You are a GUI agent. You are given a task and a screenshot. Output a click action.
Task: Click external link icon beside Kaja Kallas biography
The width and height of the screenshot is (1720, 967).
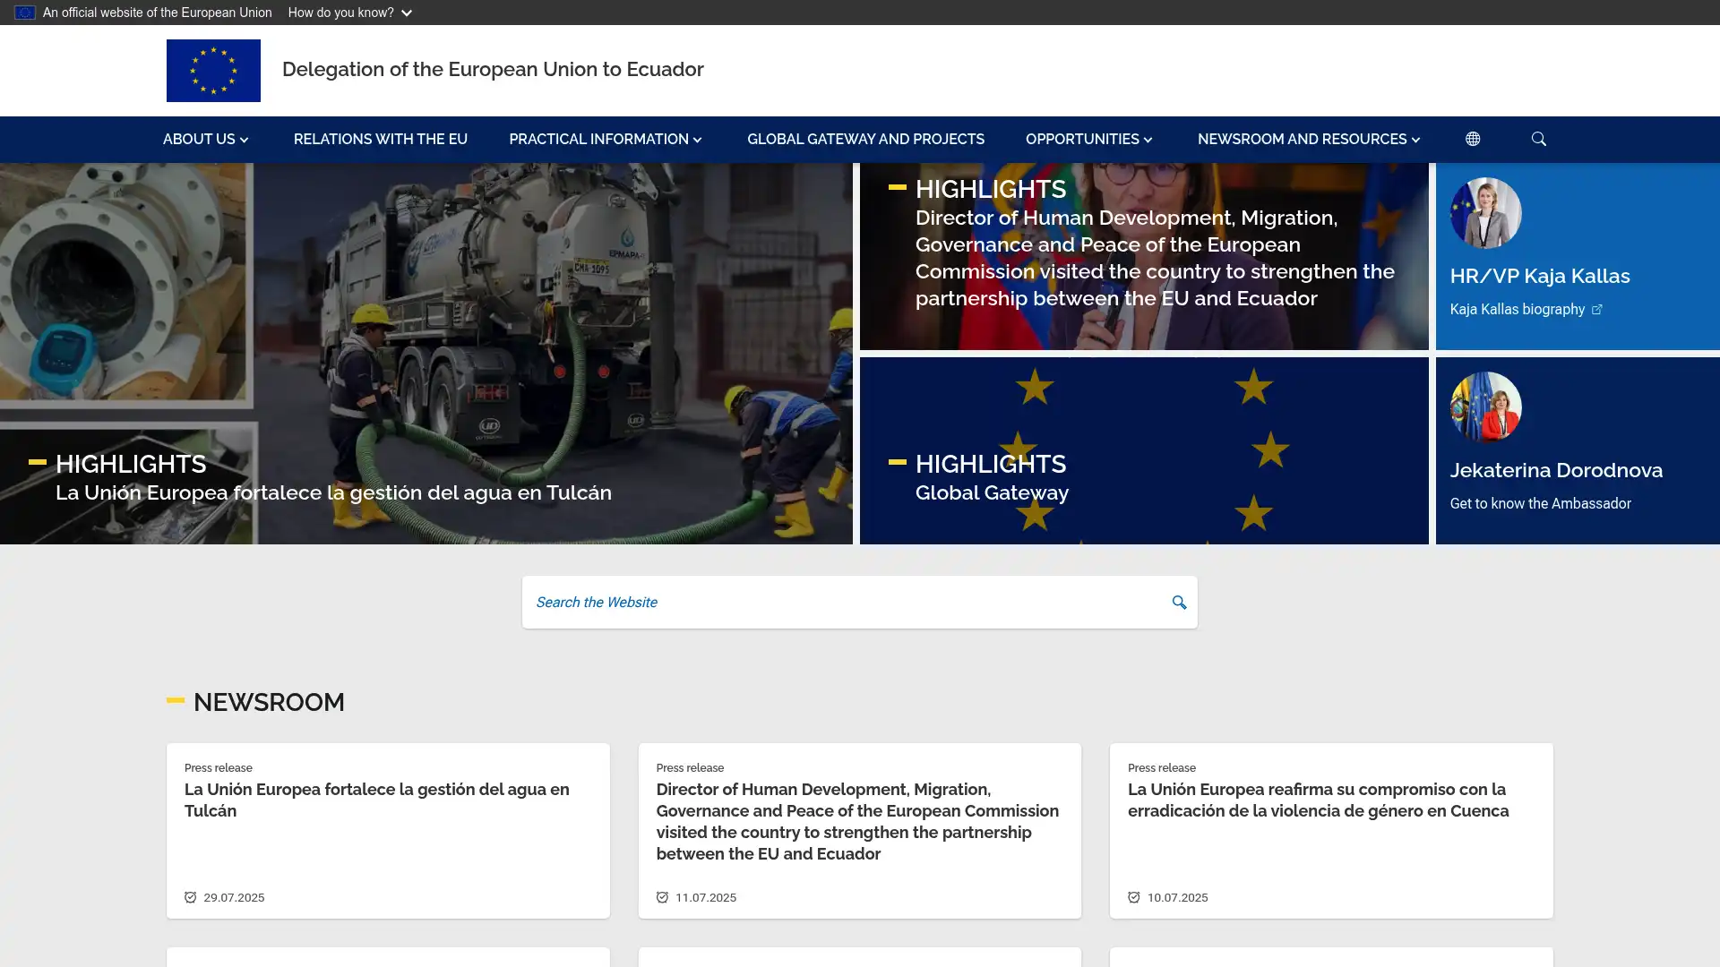click(1596, 310)
